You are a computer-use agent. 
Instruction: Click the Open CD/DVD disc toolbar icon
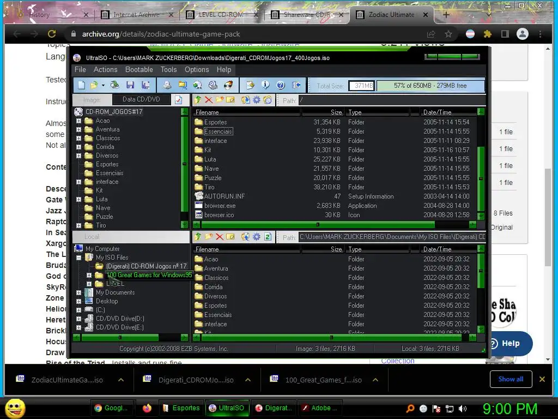114,85
